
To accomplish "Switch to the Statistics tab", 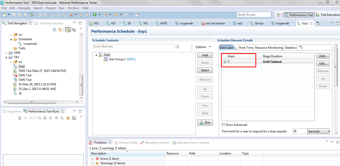I will click(291, 48).
